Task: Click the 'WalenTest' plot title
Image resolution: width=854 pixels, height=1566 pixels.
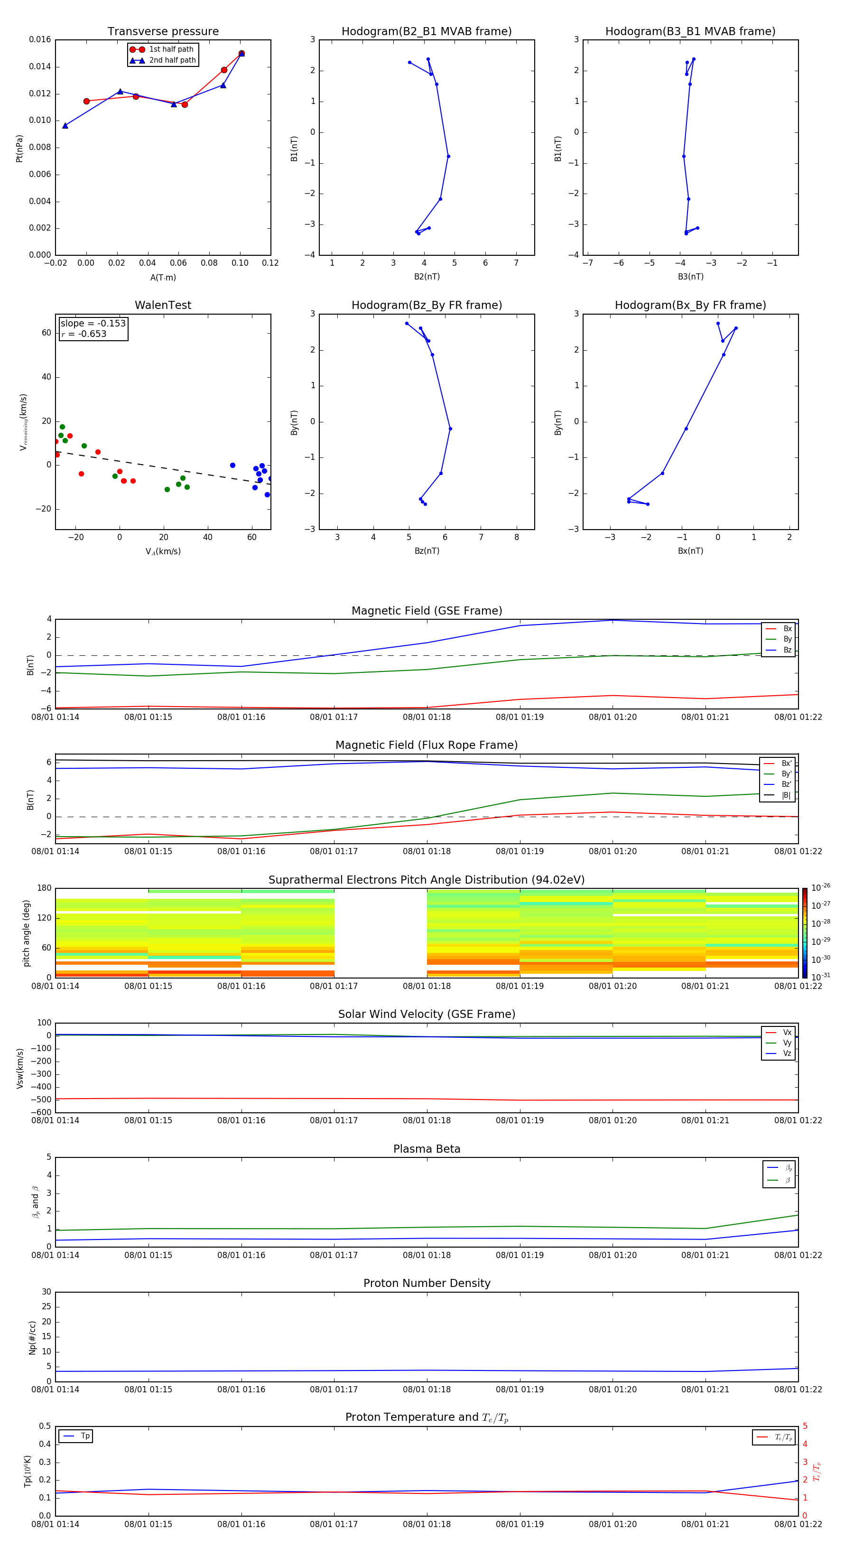Action: (x=163, y=305)
